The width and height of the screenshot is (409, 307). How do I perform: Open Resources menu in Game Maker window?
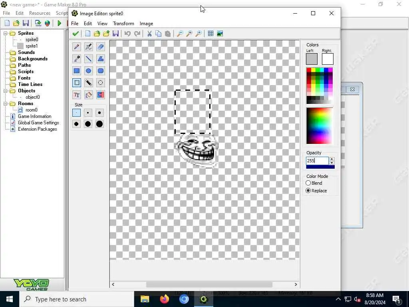40,13
